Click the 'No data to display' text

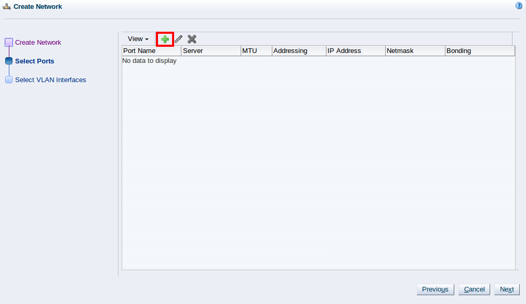149,61
